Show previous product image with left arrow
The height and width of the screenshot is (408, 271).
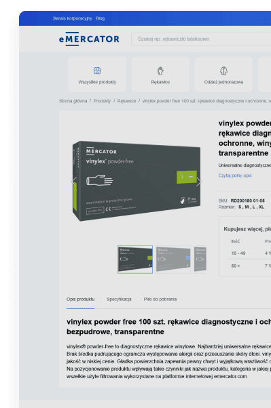pyautogui.click(x=74, y=182)
